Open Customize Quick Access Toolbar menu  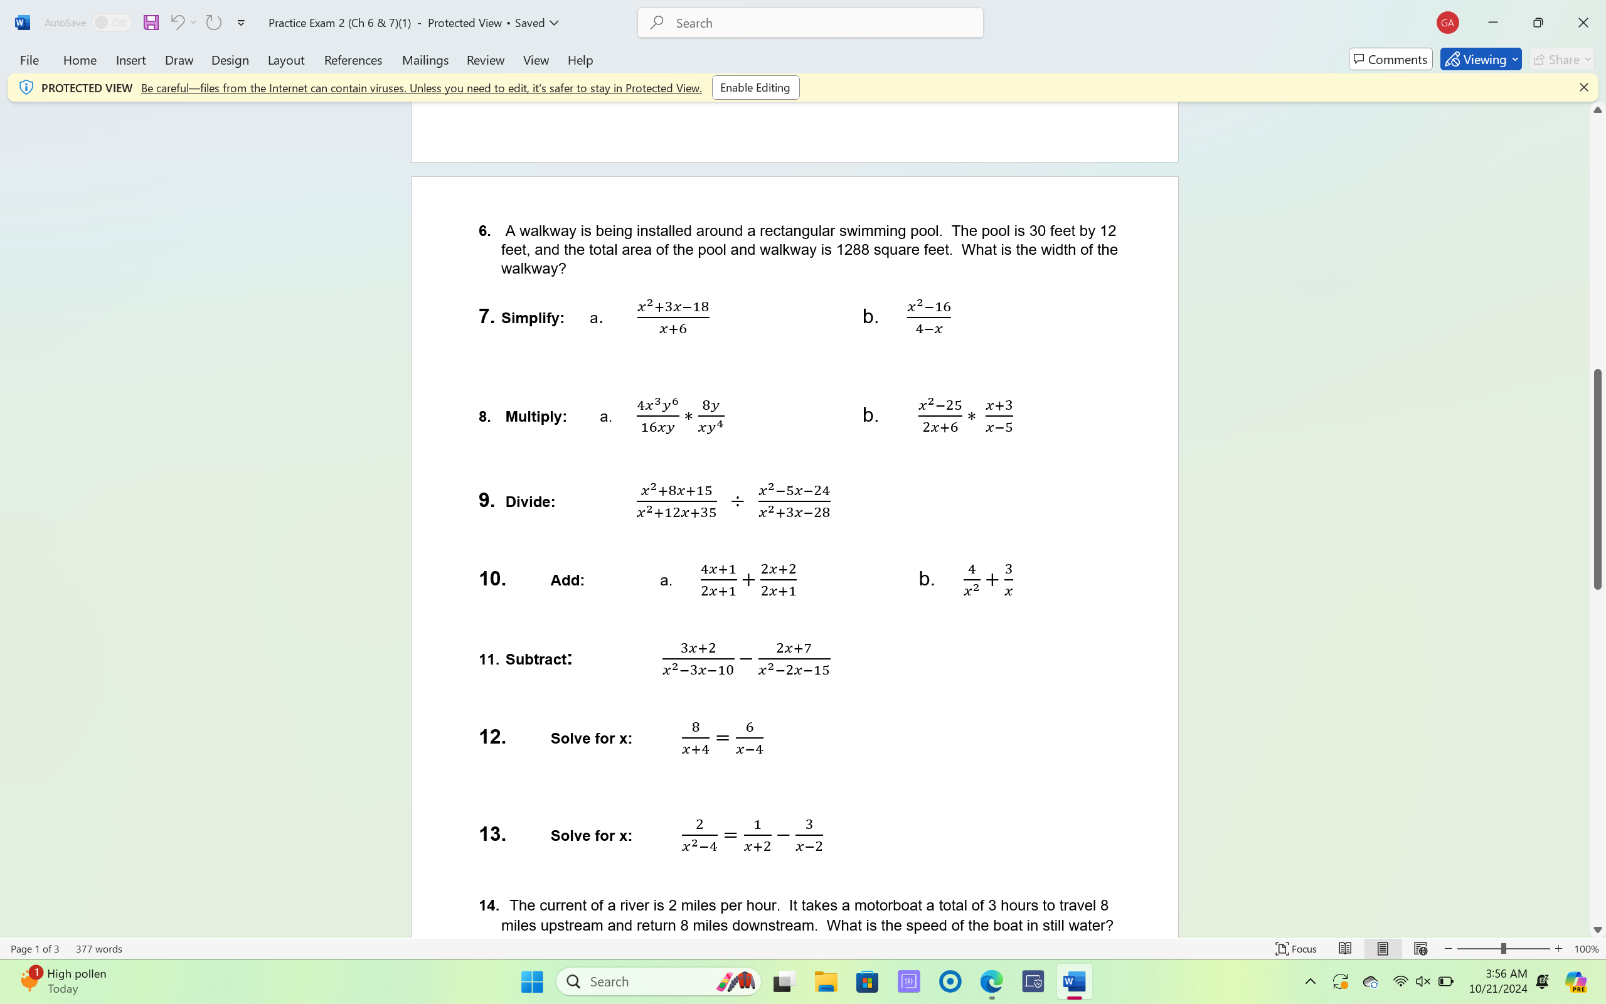tap(241, 23)
